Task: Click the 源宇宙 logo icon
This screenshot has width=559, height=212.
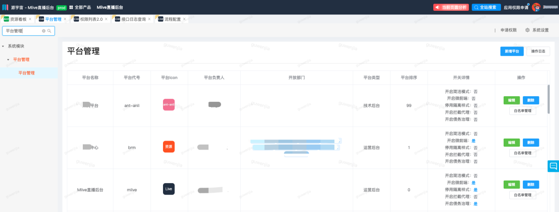Action: (x=5, y=7)
